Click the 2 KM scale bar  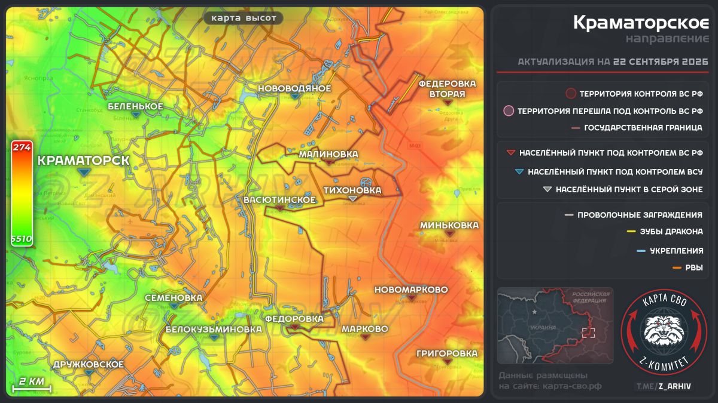[32, 385]
